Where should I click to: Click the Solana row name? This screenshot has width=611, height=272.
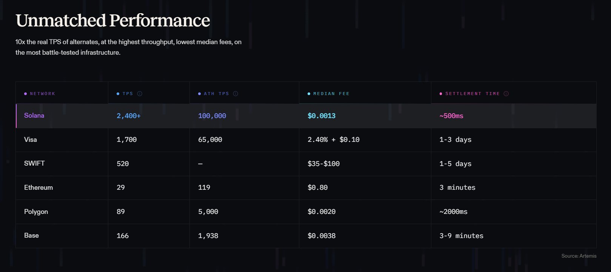[x=34, y=115]
